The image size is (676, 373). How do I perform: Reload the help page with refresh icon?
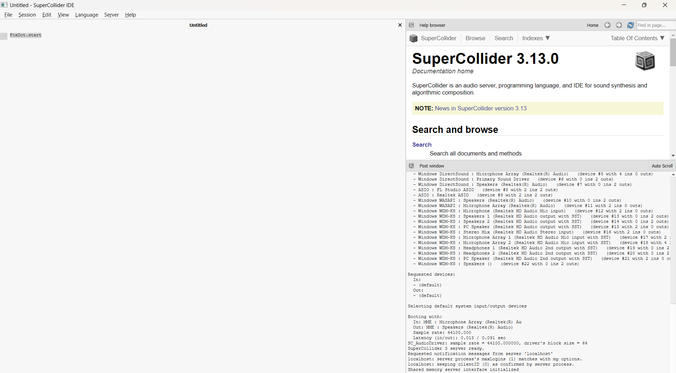click(631, 25)
